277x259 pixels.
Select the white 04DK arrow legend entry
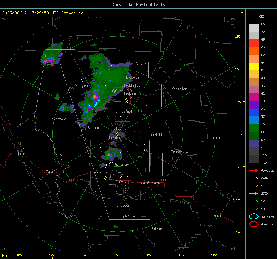254,178
